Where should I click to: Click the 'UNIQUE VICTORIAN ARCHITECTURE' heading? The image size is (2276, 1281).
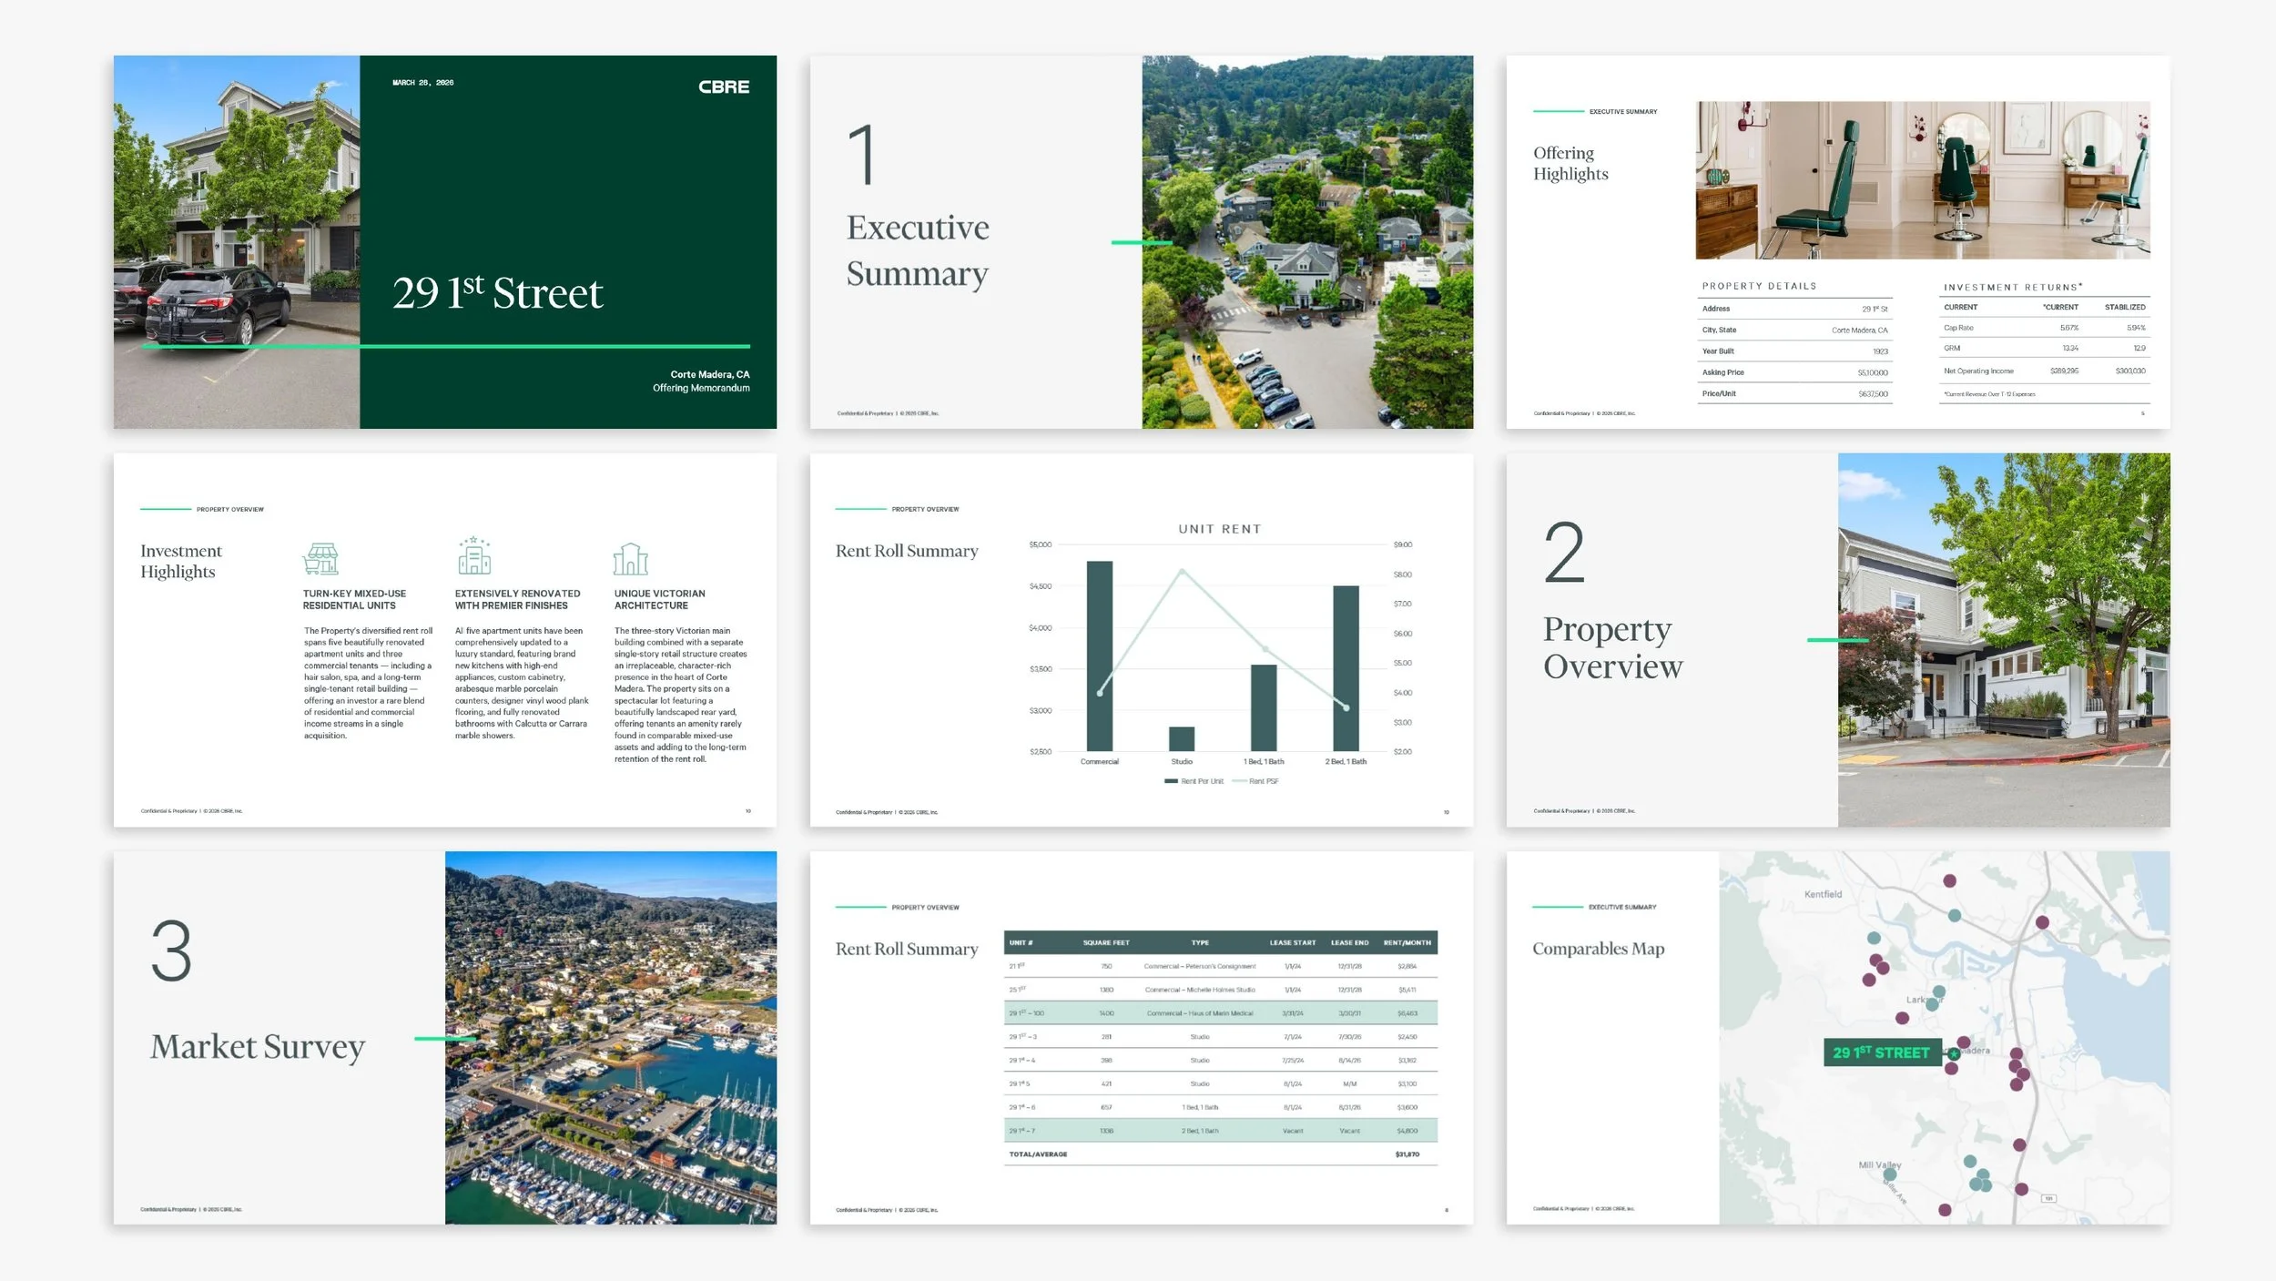point(659,599)
